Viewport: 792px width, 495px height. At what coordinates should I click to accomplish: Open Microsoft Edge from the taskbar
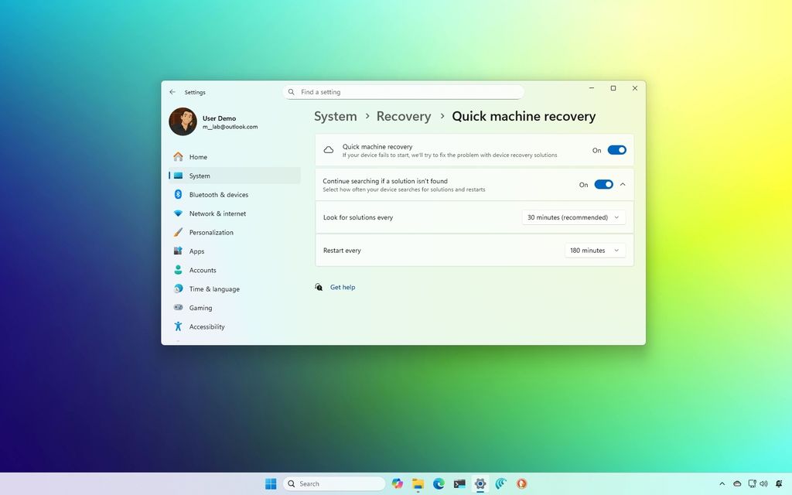point(439,483)
